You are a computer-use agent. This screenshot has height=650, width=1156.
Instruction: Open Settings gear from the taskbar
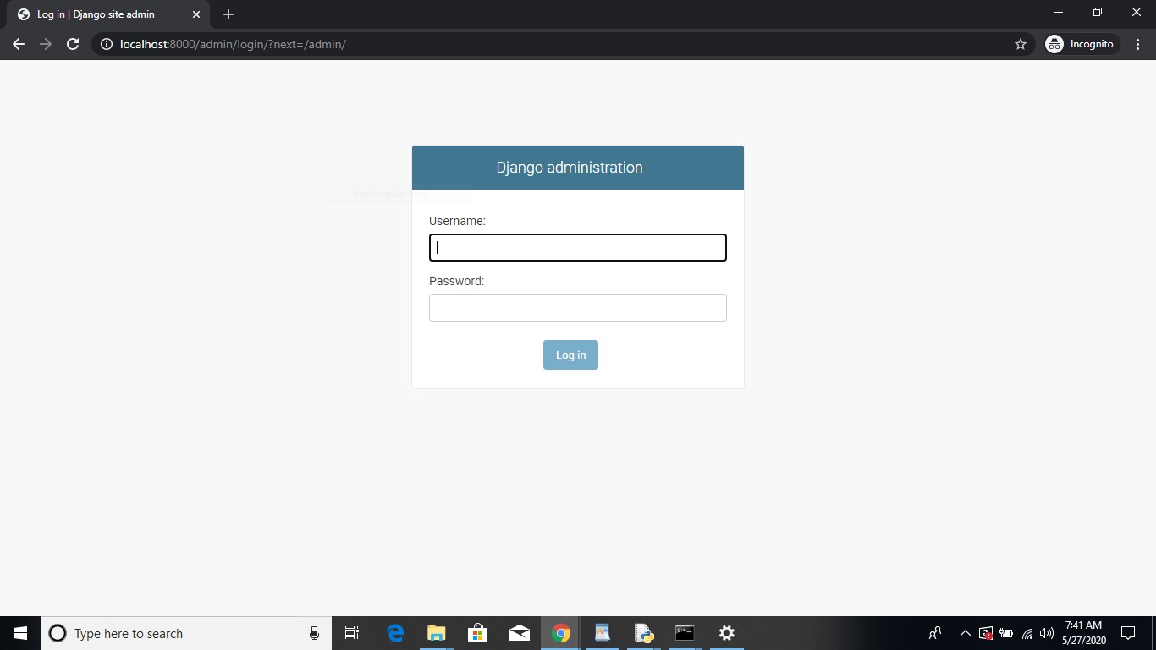pyautogui.click(x=726, y=633)
